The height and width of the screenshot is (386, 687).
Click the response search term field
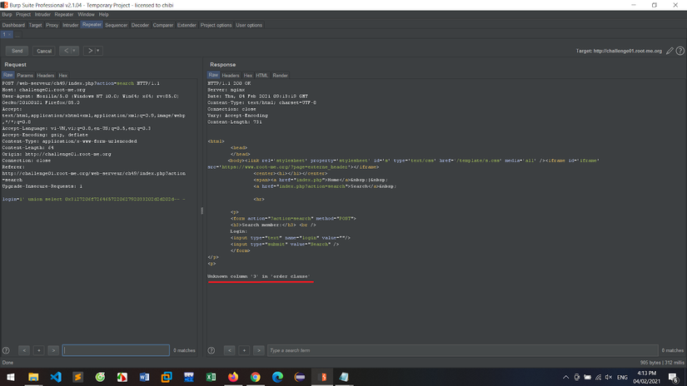pos(462,350)
